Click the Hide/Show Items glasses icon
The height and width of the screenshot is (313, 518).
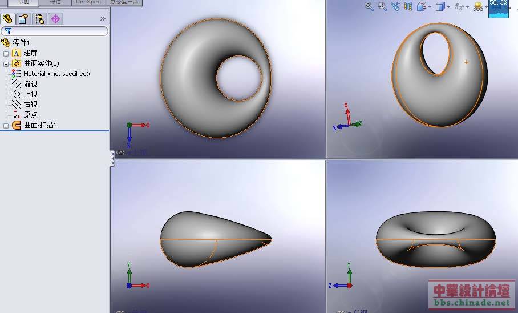pyautogui.click(x=459, y=6)
